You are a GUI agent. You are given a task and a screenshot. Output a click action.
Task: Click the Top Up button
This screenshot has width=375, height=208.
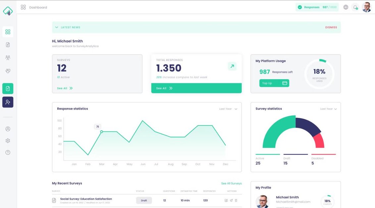274,83
